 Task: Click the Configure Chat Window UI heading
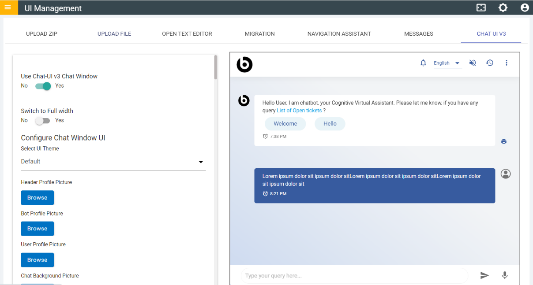63,138
